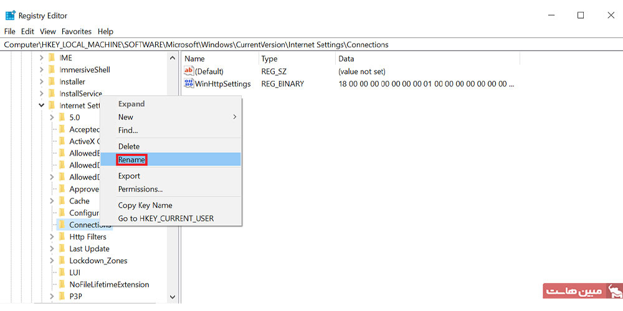
Task: Choose Delete from the context menu
Action: click(171, 146)
